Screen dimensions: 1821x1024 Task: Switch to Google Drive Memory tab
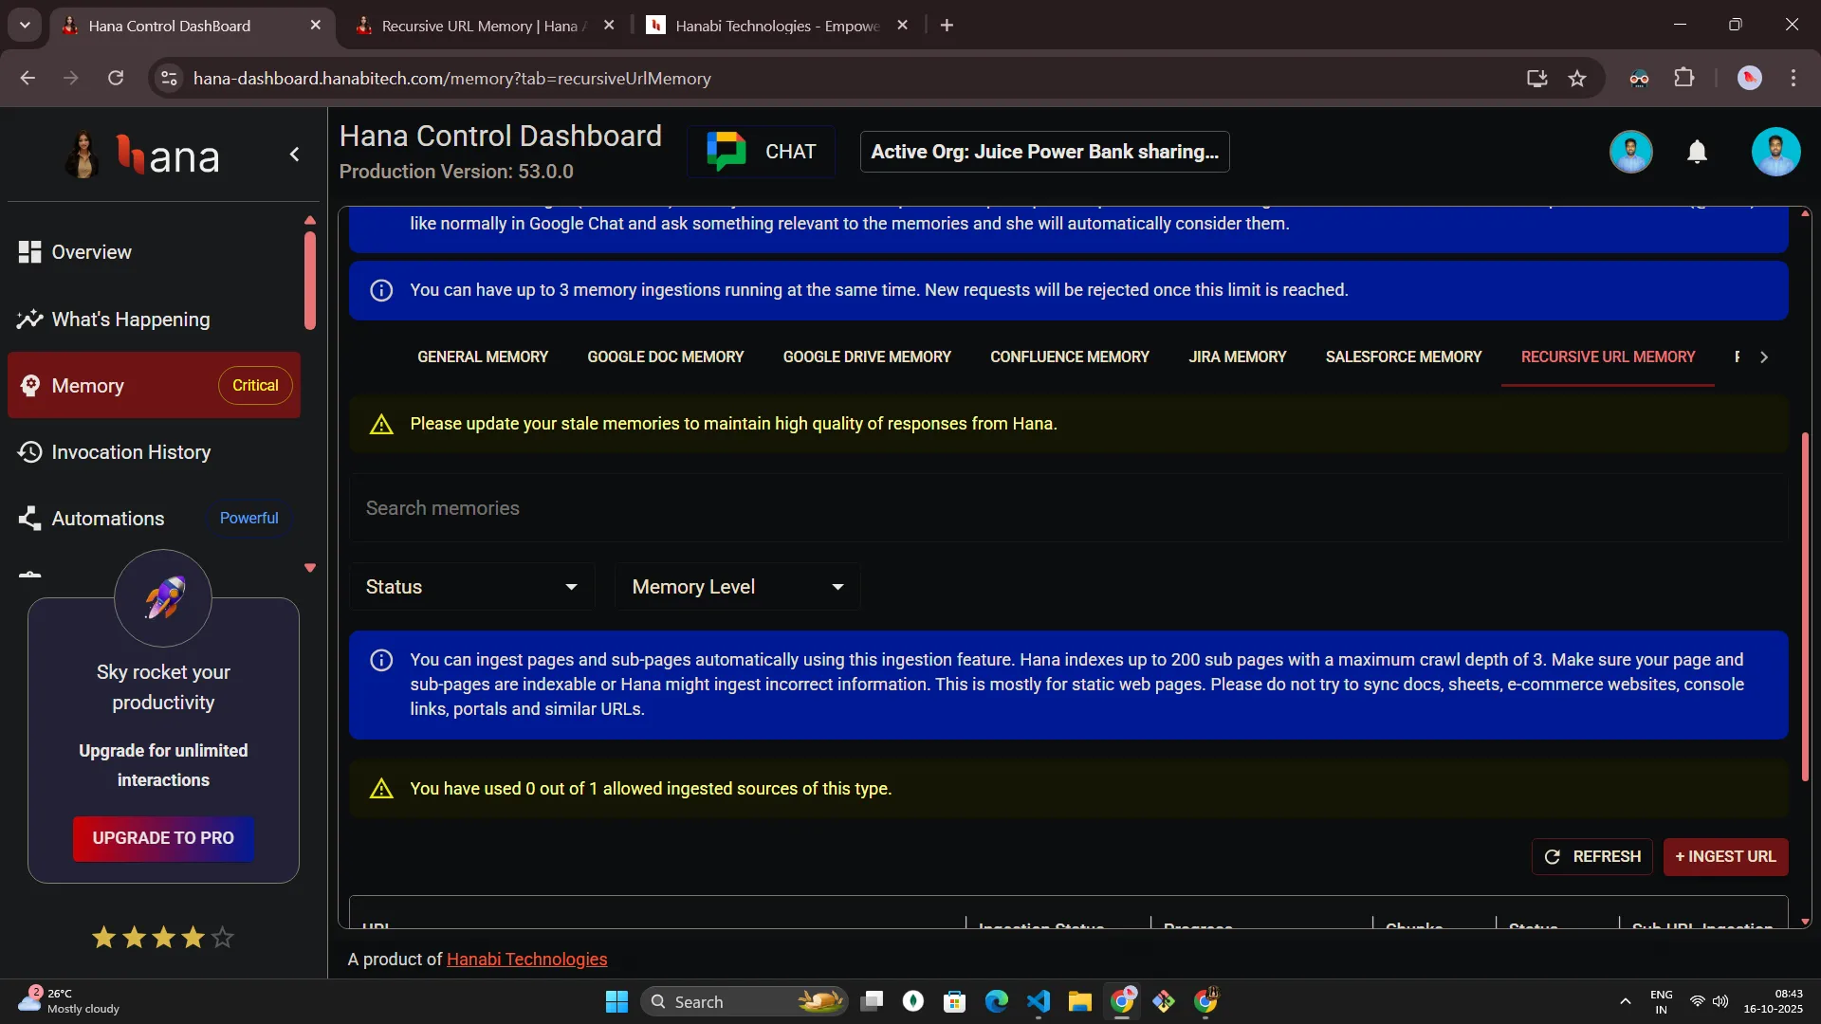[x=866, y=357]
